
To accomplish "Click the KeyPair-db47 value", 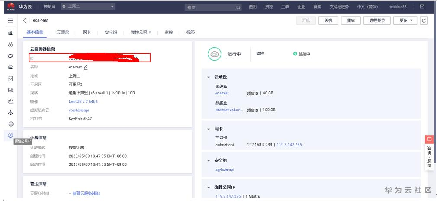I will (x=80, y=119).
